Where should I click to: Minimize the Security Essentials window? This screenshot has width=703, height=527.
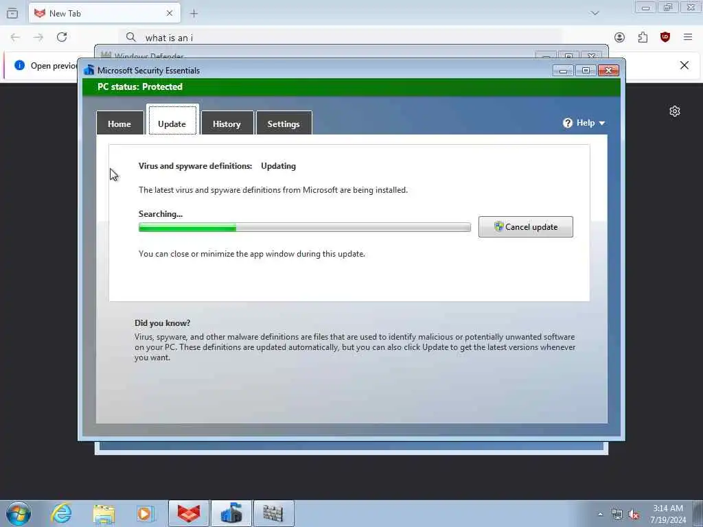pos(563,71)
